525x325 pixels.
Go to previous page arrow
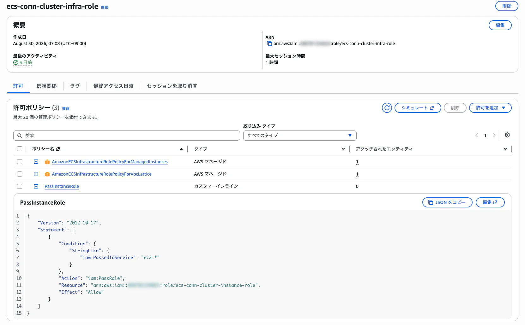pos(477,136)
